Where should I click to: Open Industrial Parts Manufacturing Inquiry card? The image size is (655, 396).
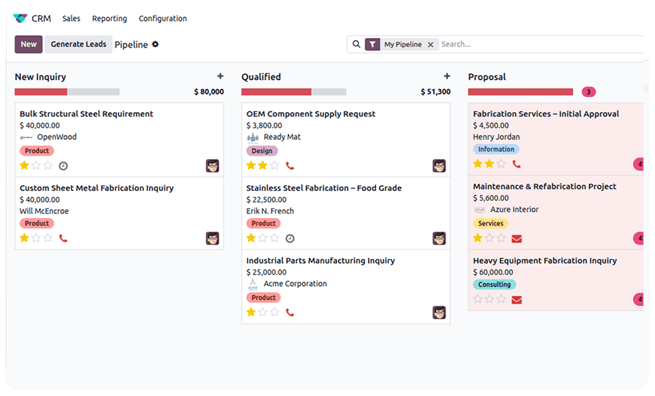point(346,287)
